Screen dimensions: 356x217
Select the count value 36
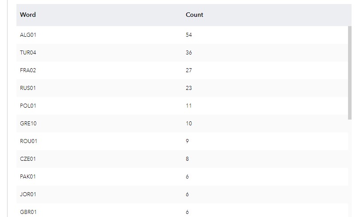(189, 53)
